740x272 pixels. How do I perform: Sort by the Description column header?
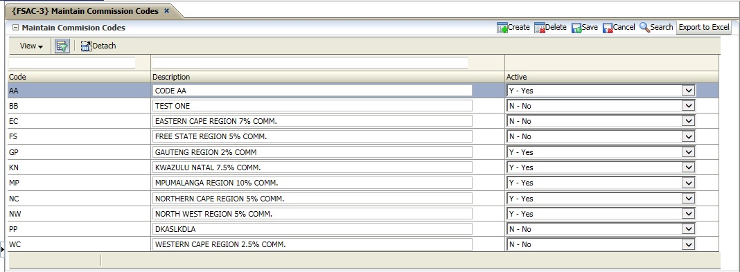(x=171, y=77)
